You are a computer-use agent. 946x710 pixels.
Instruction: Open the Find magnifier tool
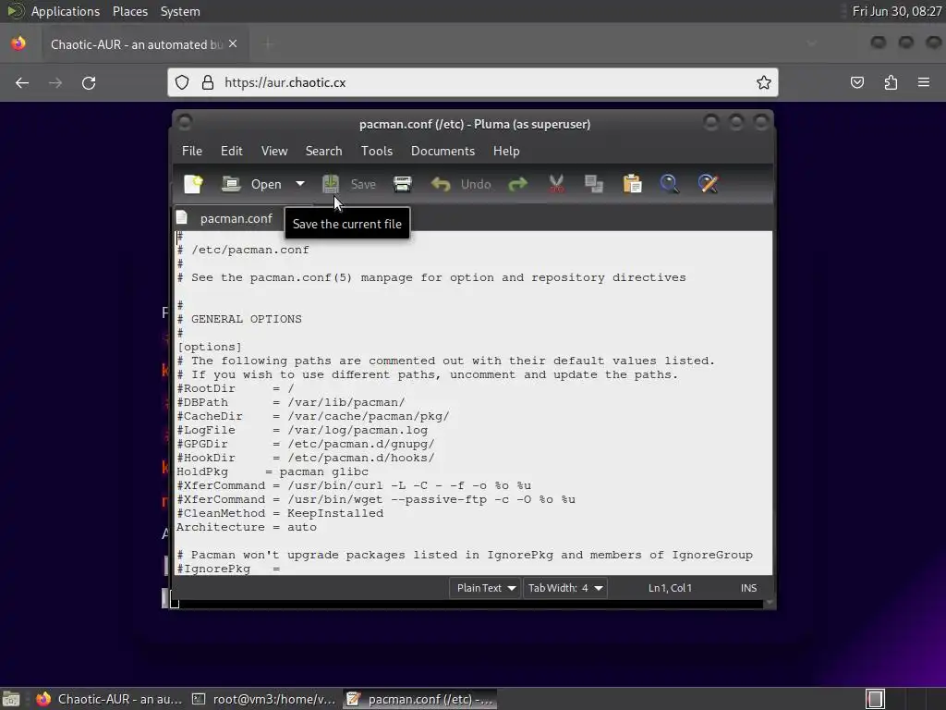[x=670, y=184]
